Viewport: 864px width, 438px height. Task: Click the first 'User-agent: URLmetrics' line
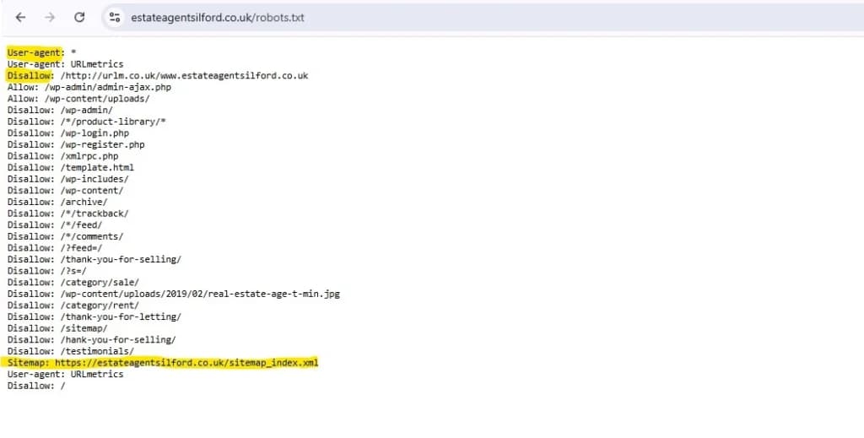(65, 64)
